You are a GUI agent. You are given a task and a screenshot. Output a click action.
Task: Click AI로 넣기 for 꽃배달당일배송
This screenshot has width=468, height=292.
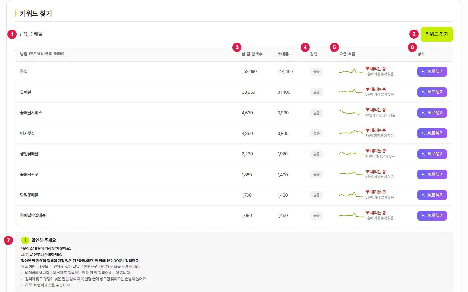[432, 216]
